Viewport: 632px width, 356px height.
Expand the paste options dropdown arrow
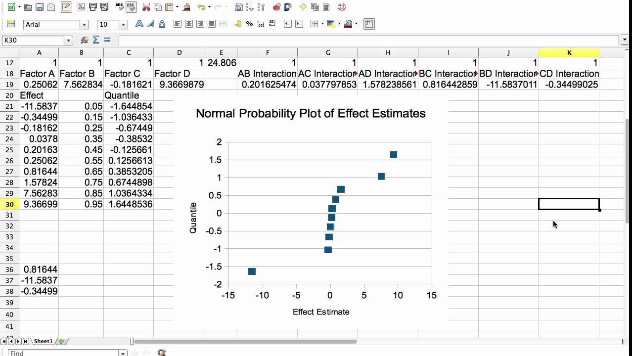pyautogui.click(x=177, y=7)
